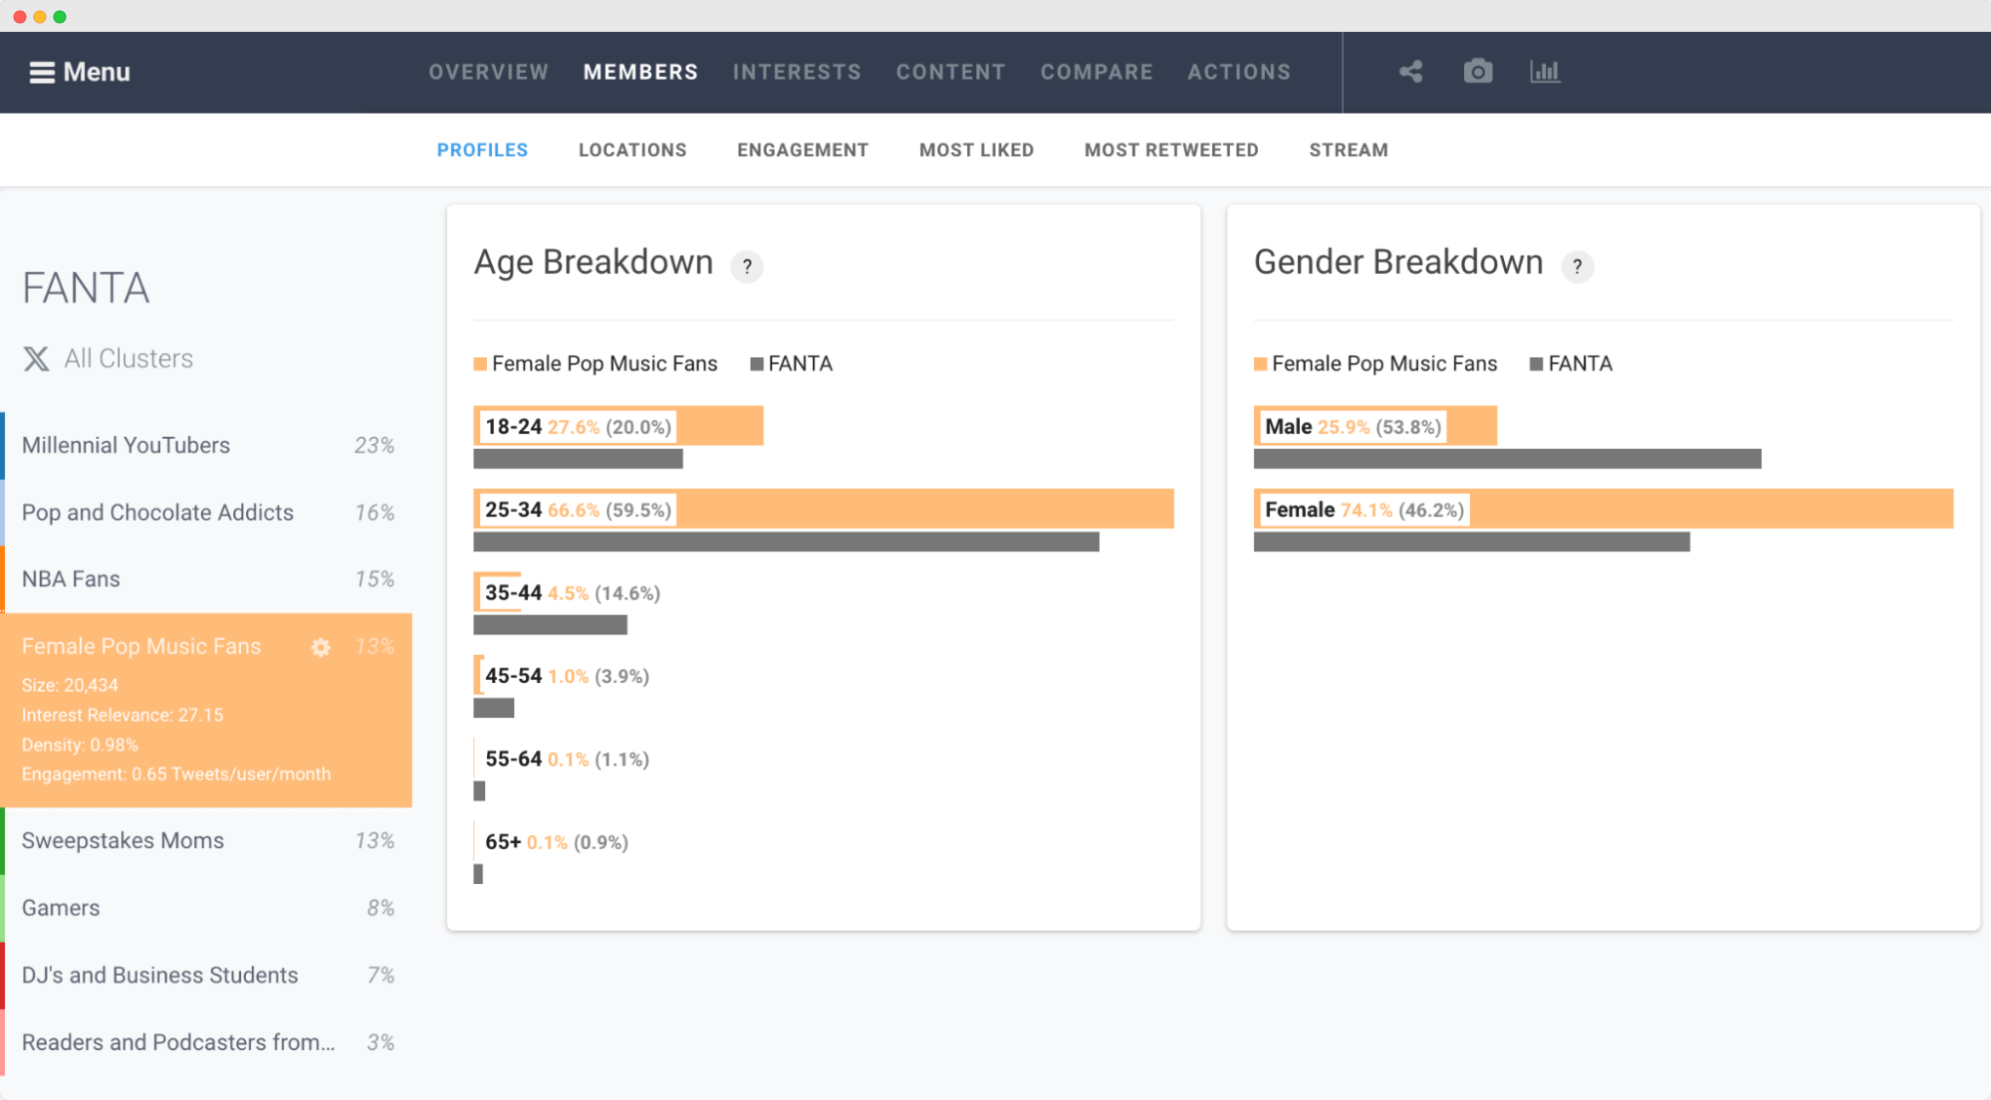Select the NBA Fans cluster
Viewport: 1991px width, 1100px height.
(x=206, y=579)
